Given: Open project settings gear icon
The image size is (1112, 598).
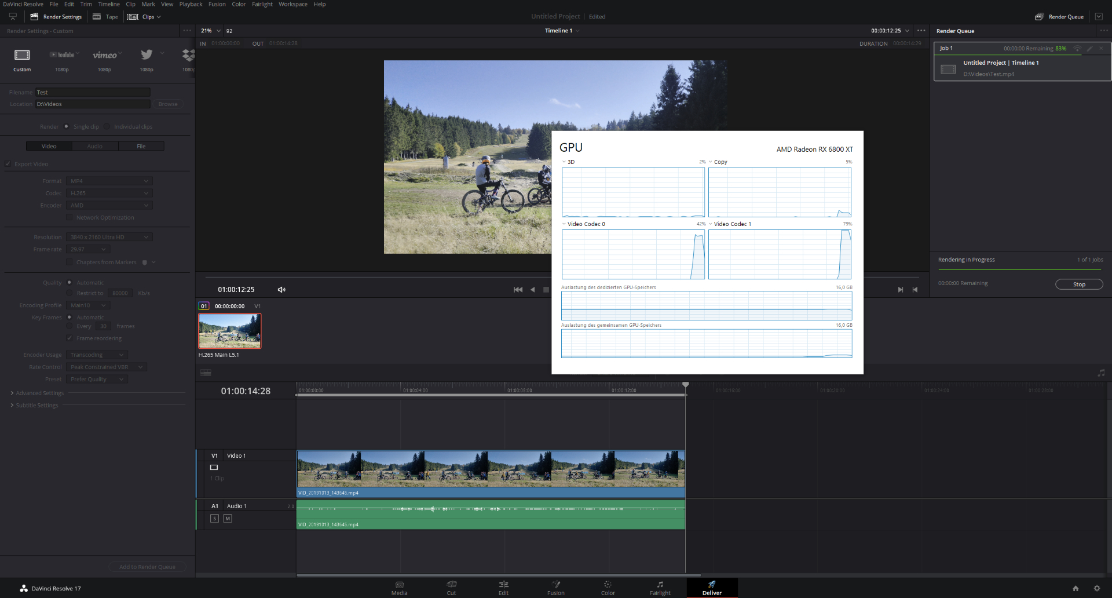Looking at the screenshot, I should [x=1096, y=588].
